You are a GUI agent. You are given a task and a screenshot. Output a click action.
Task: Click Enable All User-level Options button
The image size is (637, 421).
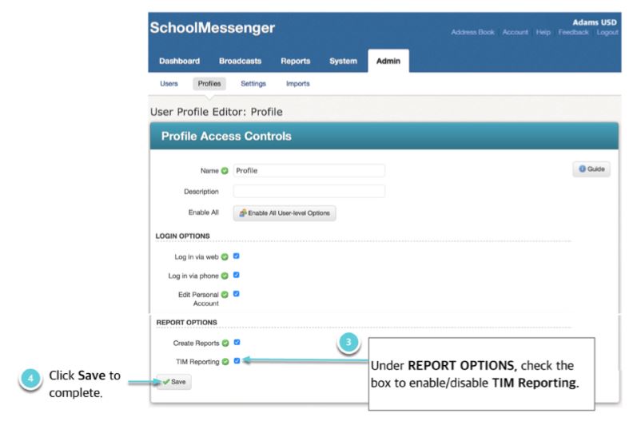285,213
